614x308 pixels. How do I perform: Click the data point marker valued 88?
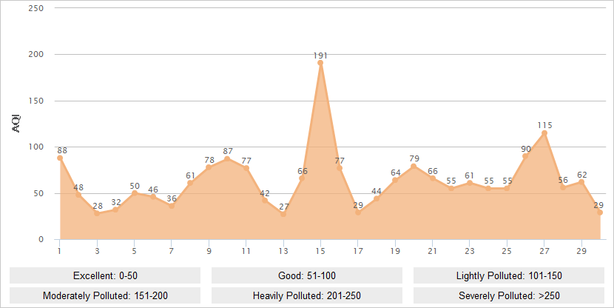point(60,158)
